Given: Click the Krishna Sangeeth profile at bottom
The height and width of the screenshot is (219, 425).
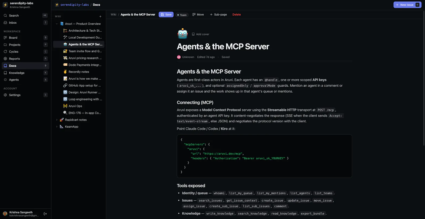Looking at the screenshot, I should coord(21,214).
